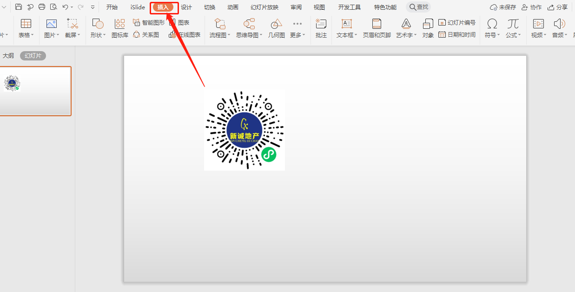Select the first slide thumbnail
Image resolution: width=575 pixels, height=292 pixels.
(35, 91)
